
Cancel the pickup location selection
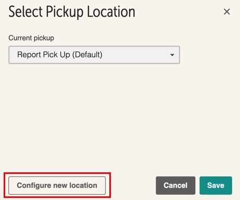pos(175,185)
